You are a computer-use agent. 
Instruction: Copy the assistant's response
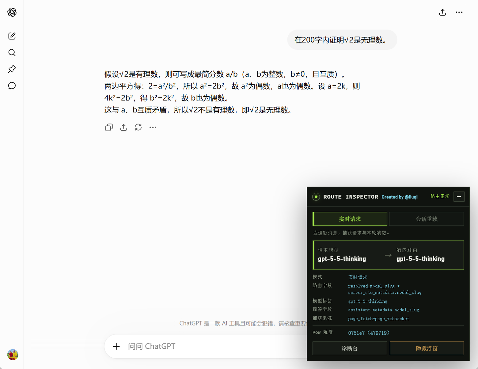pyautogui.click(x=109, y=127)
